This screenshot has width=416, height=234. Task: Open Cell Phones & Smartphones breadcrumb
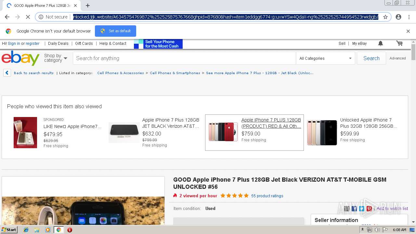pos(175,73)
